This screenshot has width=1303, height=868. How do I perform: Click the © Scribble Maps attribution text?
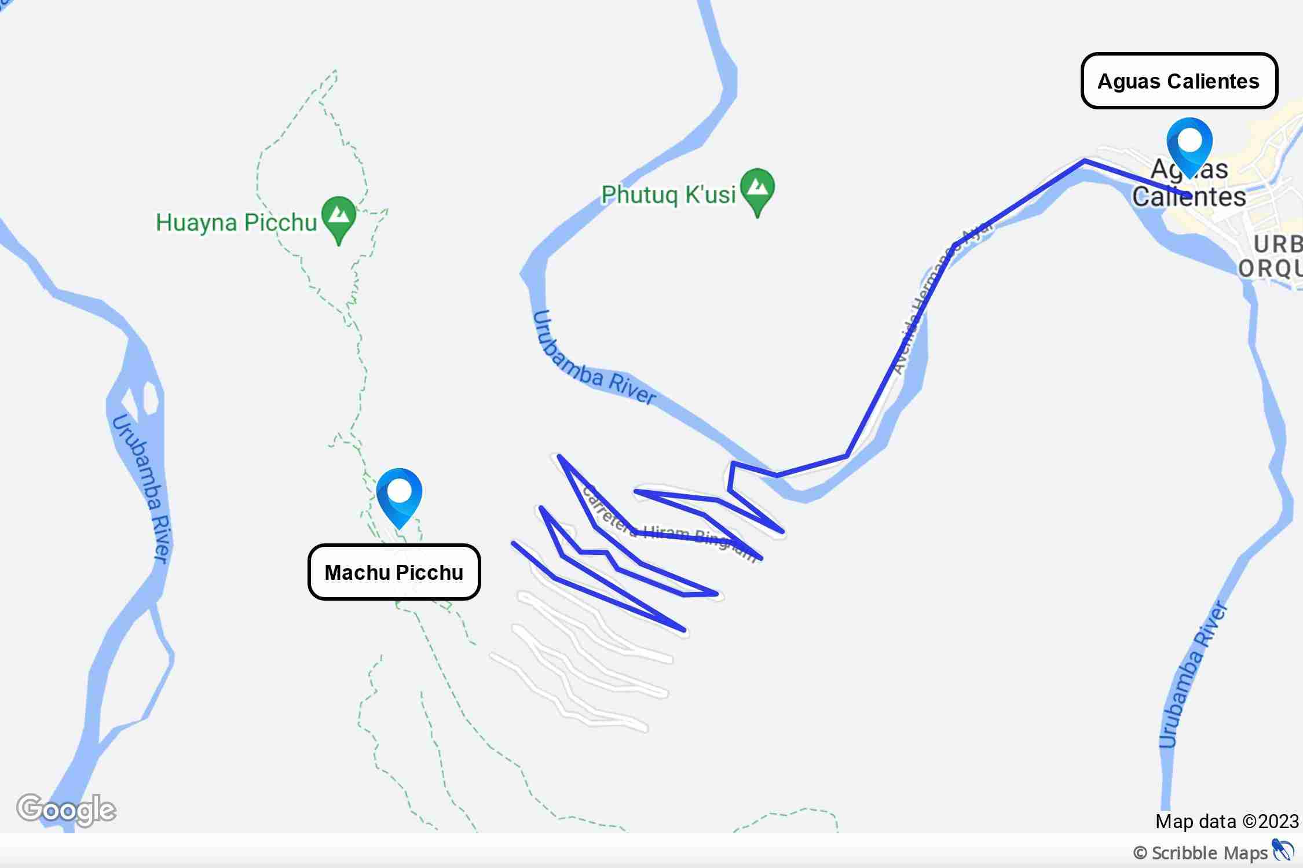pyautogui.click(x=1200, y=853)
